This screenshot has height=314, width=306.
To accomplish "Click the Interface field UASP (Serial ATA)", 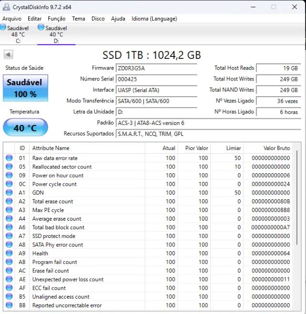I will (156, 90).
